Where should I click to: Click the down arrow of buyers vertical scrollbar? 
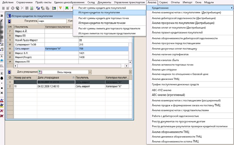coord(130,62)
